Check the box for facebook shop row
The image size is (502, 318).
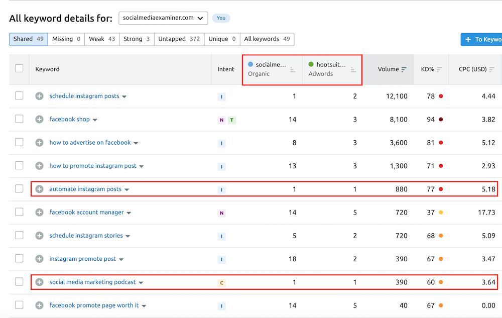(19, 119)
